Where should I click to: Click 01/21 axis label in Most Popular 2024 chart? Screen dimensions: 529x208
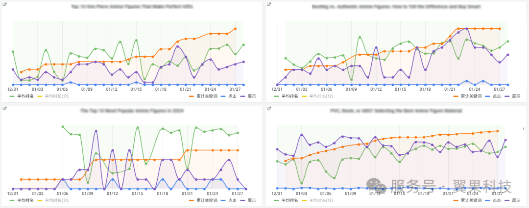(x=186, y=193)
